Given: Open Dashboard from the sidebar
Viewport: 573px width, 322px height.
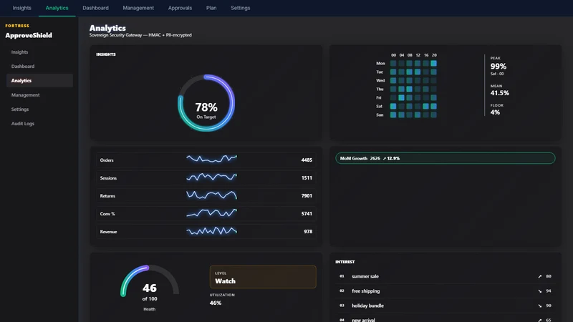Looking at the screenshot, I should point(39,67).
